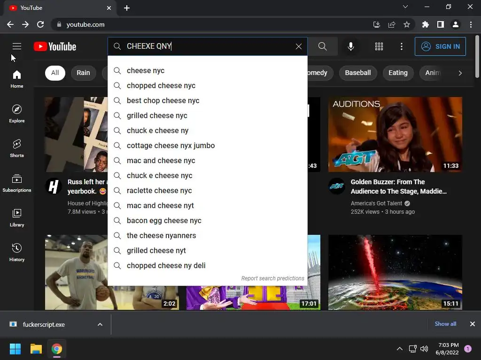Click 'Golden Buzzer: From The Audience' video title
This screenshot has height=360, width=481.
coord(398,187)
